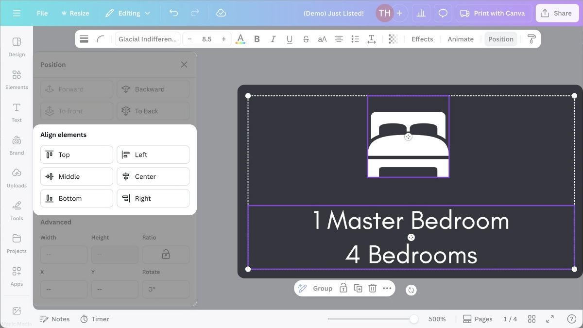Align elements to Left
Viewport: 583px width, 328px height.
coord(153,155)
